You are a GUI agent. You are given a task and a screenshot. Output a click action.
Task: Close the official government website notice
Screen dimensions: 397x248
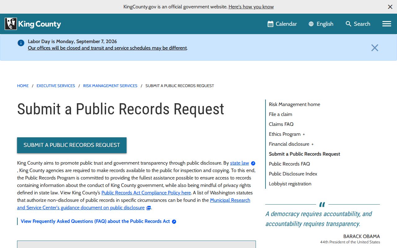390,7
